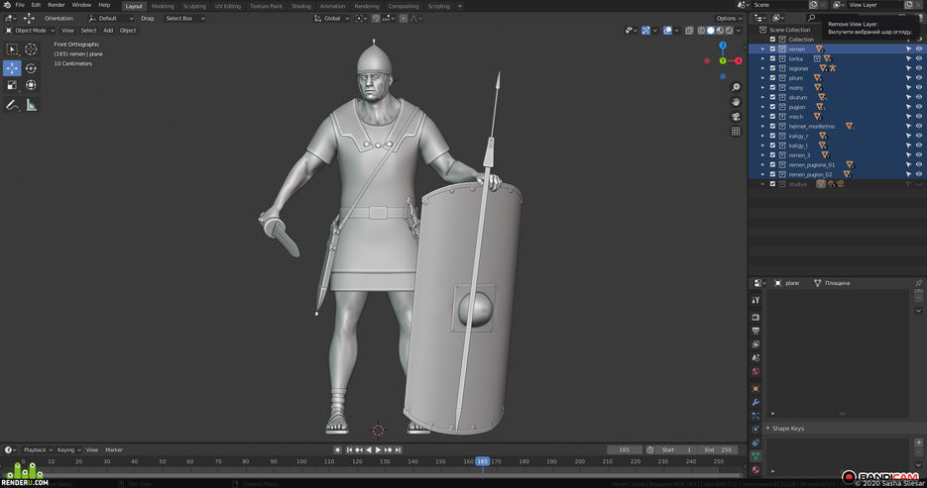Open the View Layer properties tab

(755, 344)
